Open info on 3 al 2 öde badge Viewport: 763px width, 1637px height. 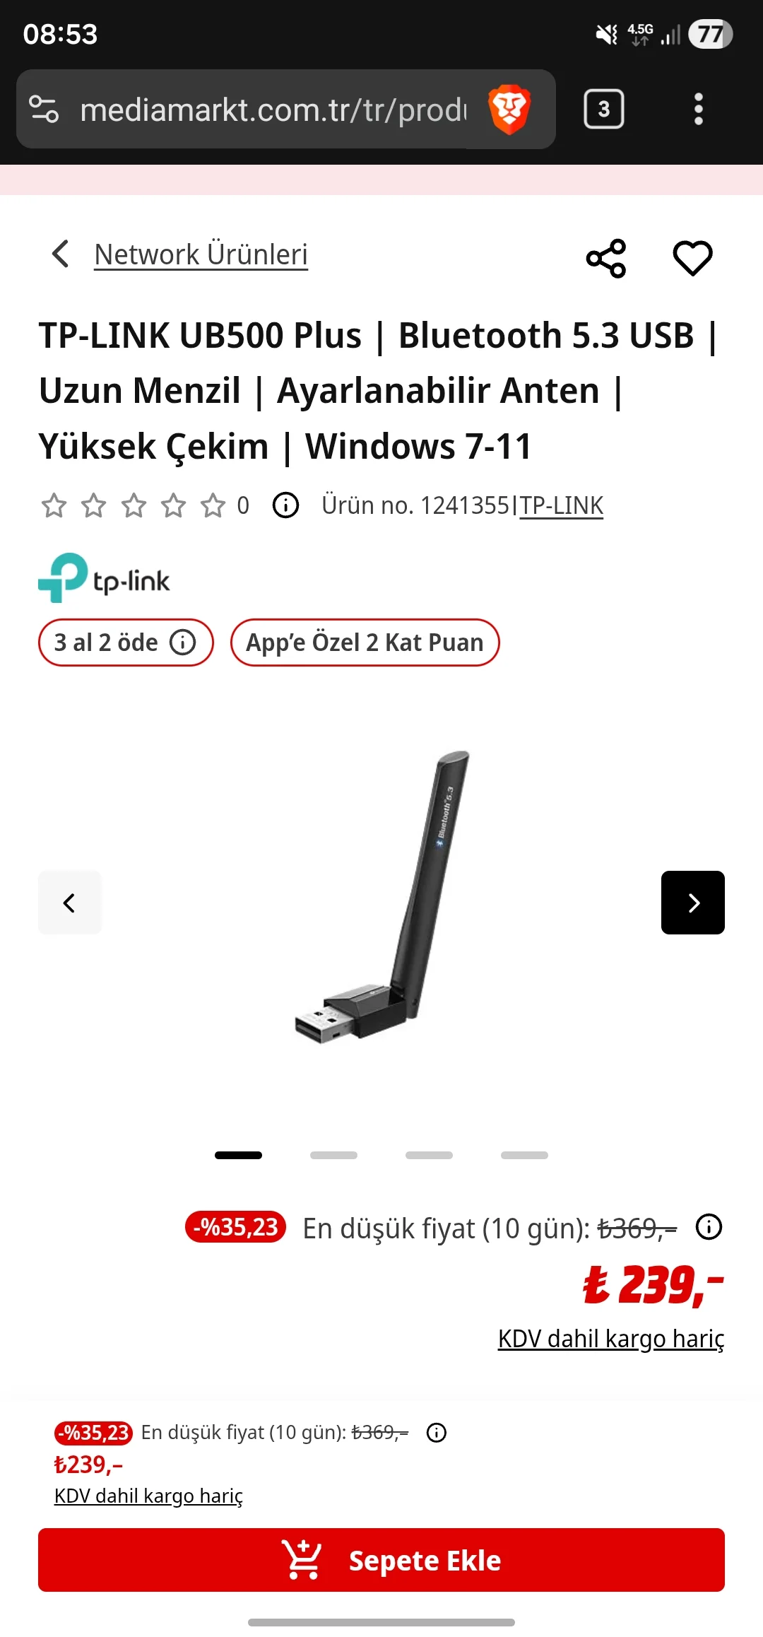tap(182, 643)
